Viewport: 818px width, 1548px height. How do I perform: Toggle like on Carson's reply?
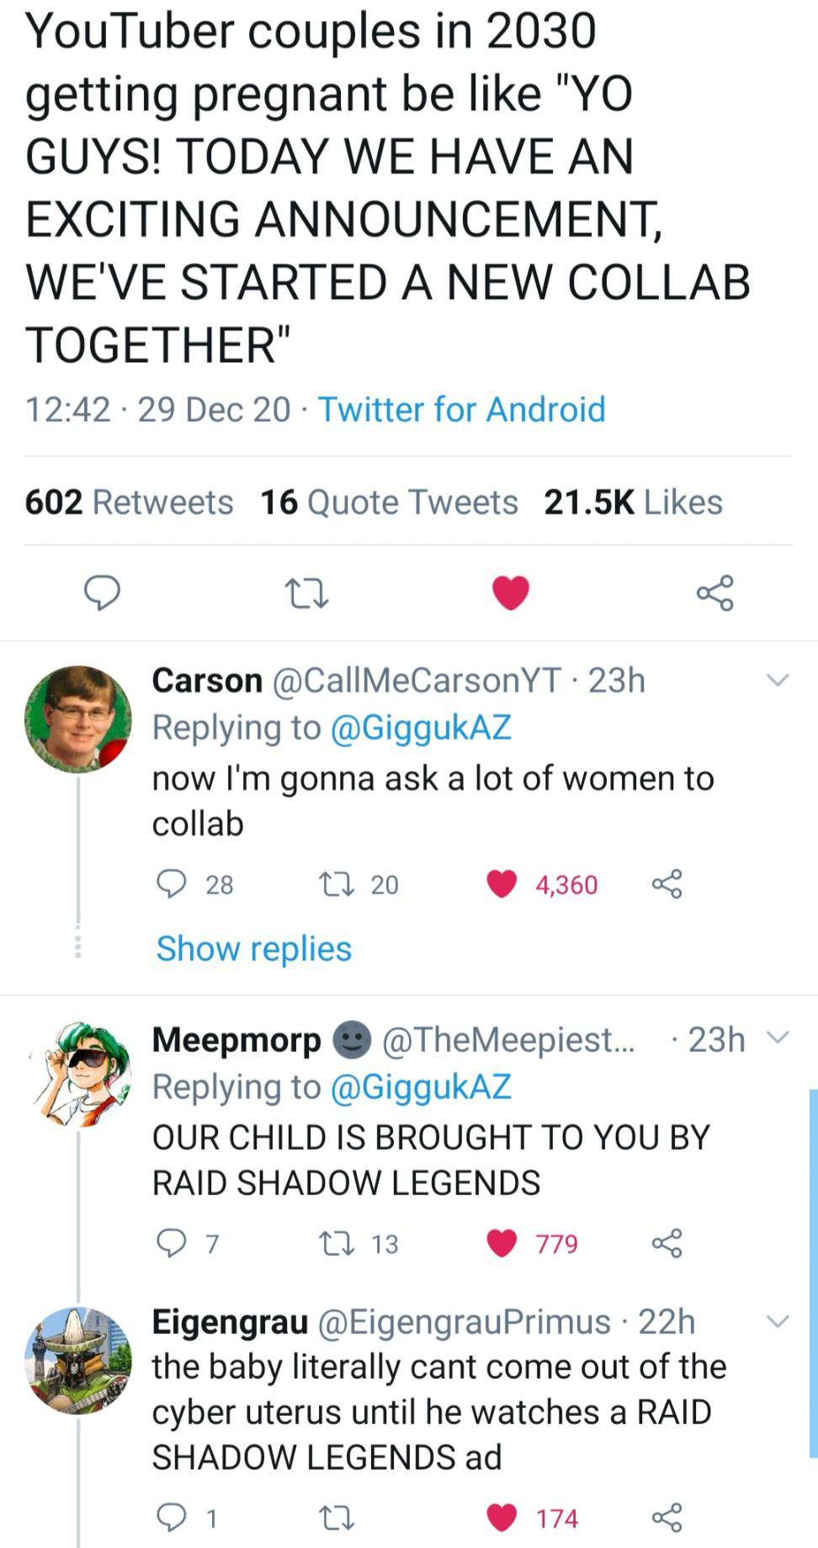[x=502, y=883]
